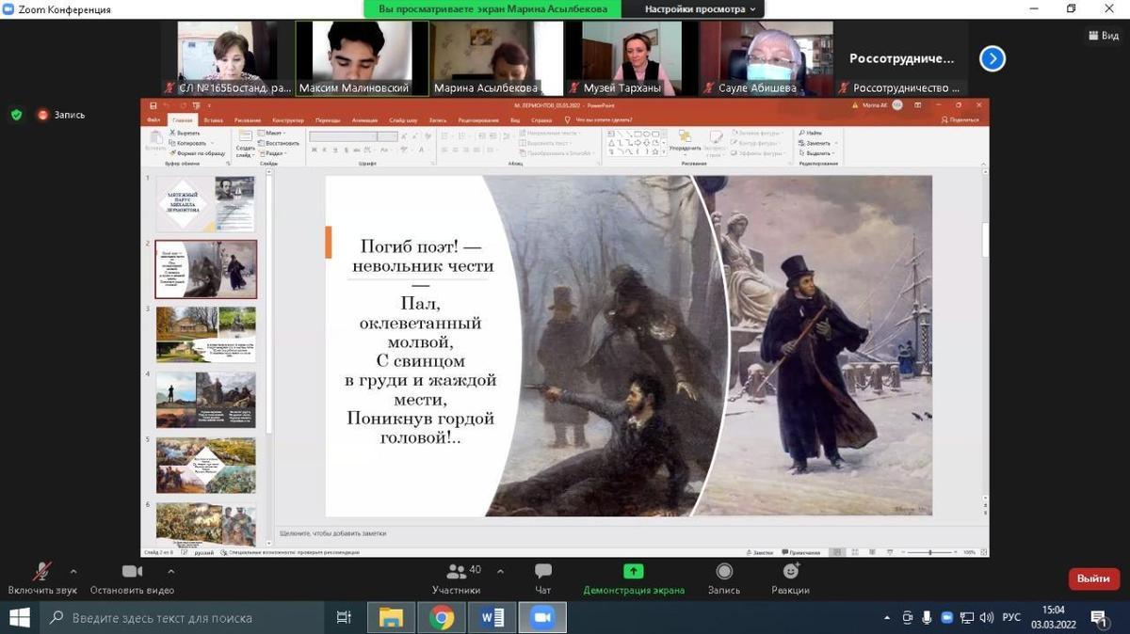Unmute the microphone
This screenshot has width=1130, height=634.
(x=42, y=572)
